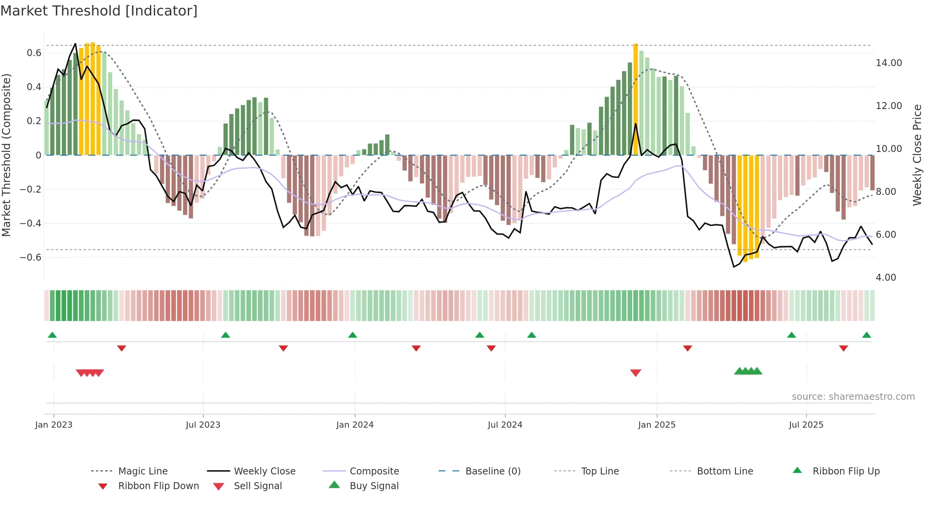The height and width of the screenshot is (522, 928).
Task: Click the green flip-up triangle just before Jul 2024
Action: (x=479, y=335)
